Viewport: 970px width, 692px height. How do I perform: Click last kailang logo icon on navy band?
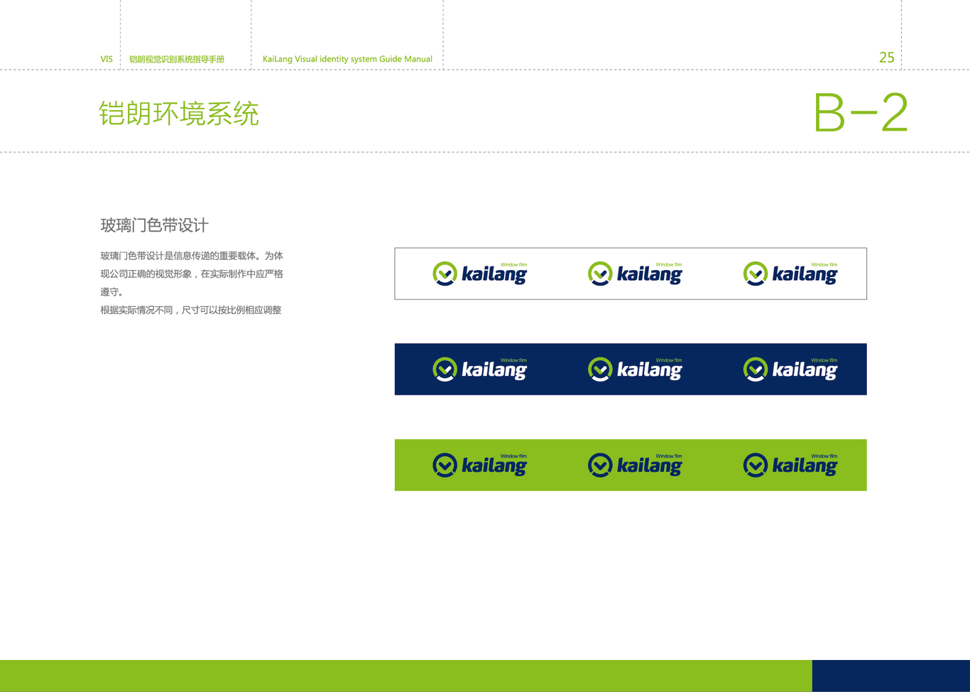point(756,369)
